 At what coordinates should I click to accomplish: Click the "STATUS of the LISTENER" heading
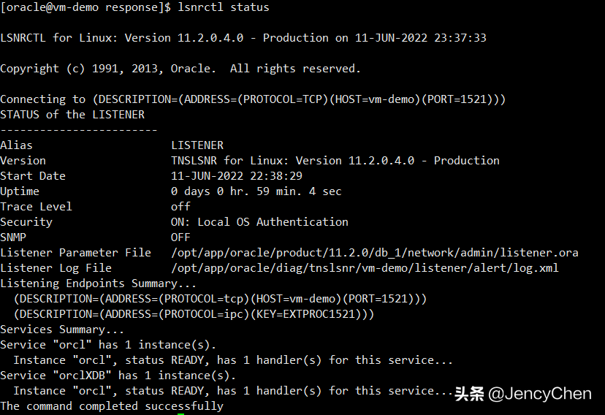pyautogui.click(x=72, y=115)
